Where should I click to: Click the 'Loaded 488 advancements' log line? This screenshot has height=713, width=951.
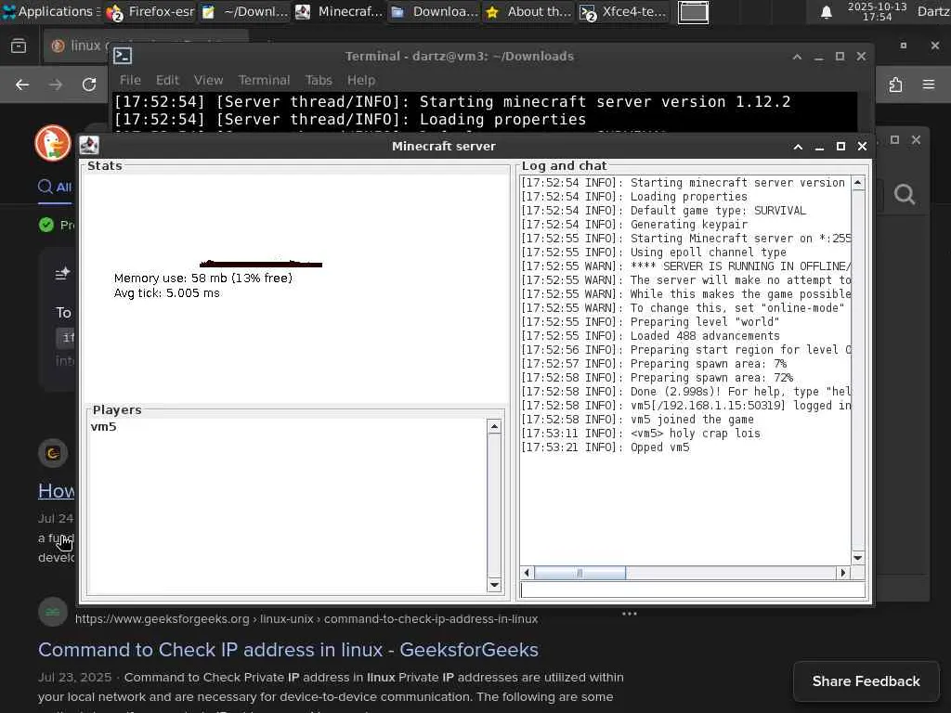(650, 336)
